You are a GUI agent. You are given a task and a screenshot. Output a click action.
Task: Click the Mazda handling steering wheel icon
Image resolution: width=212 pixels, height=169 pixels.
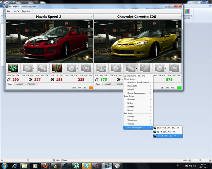[52, 80]
